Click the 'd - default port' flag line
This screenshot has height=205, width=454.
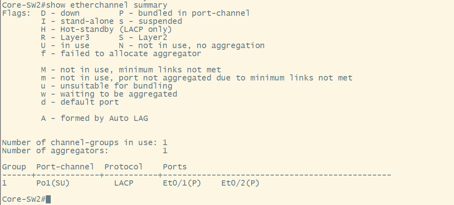point(80,102)
